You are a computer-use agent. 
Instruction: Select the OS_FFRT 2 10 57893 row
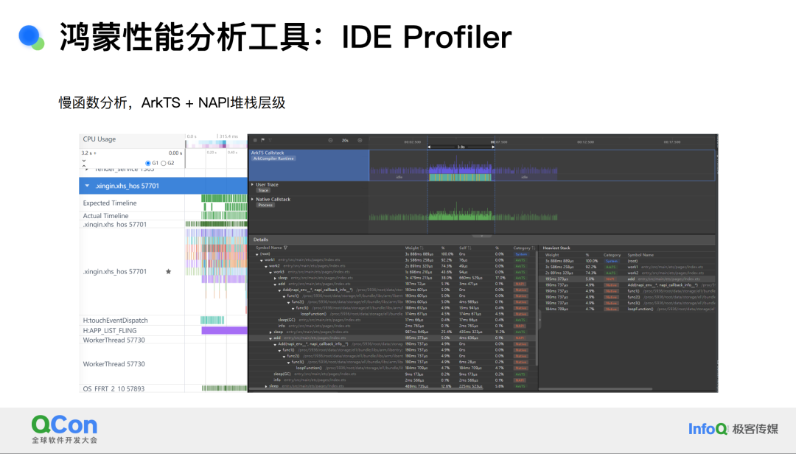164,388
